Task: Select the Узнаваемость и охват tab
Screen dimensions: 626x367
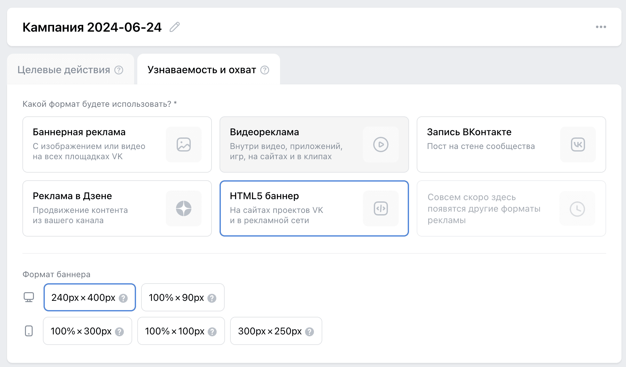Action: 202,70
